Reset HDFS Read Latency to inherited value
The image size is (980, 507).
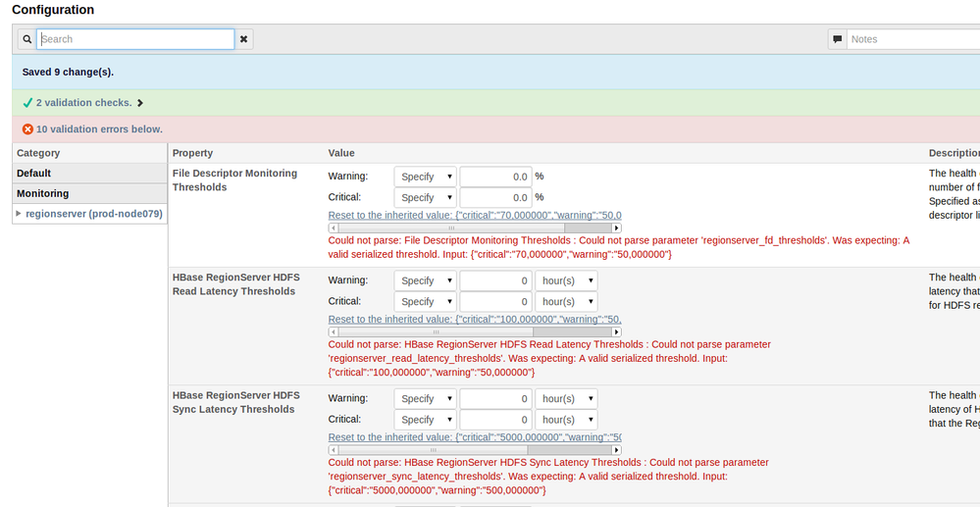475,319
